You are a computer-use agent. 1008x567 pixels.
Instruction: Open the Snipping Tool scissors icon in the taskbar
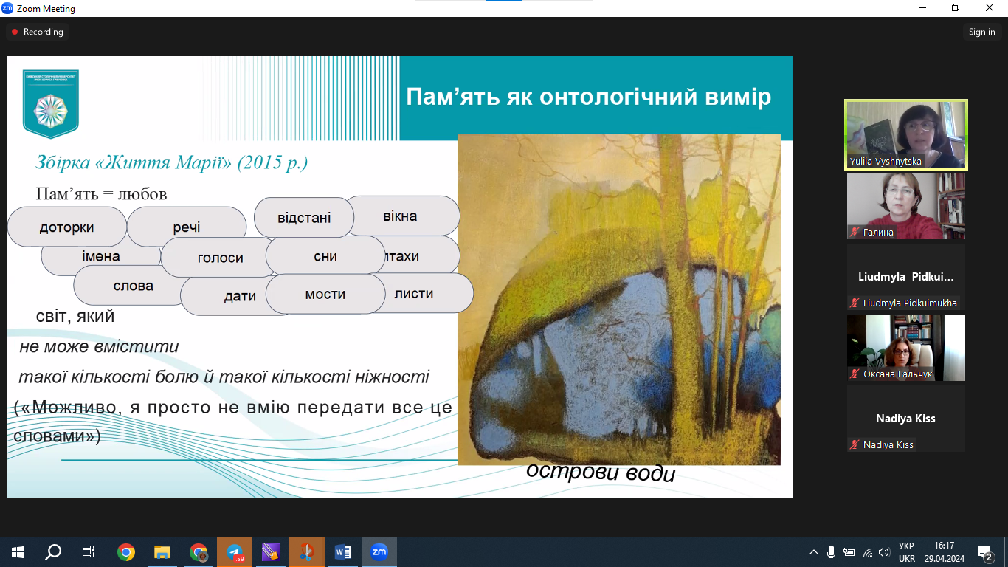click(307, 552)
